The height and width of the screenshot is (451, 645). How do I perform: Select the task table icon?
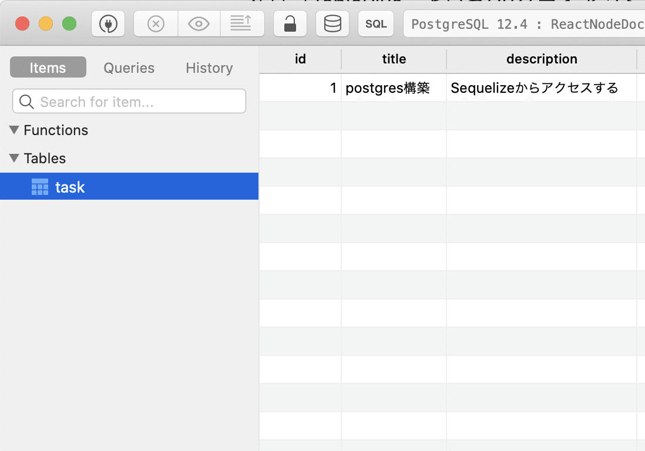point(40,187)
